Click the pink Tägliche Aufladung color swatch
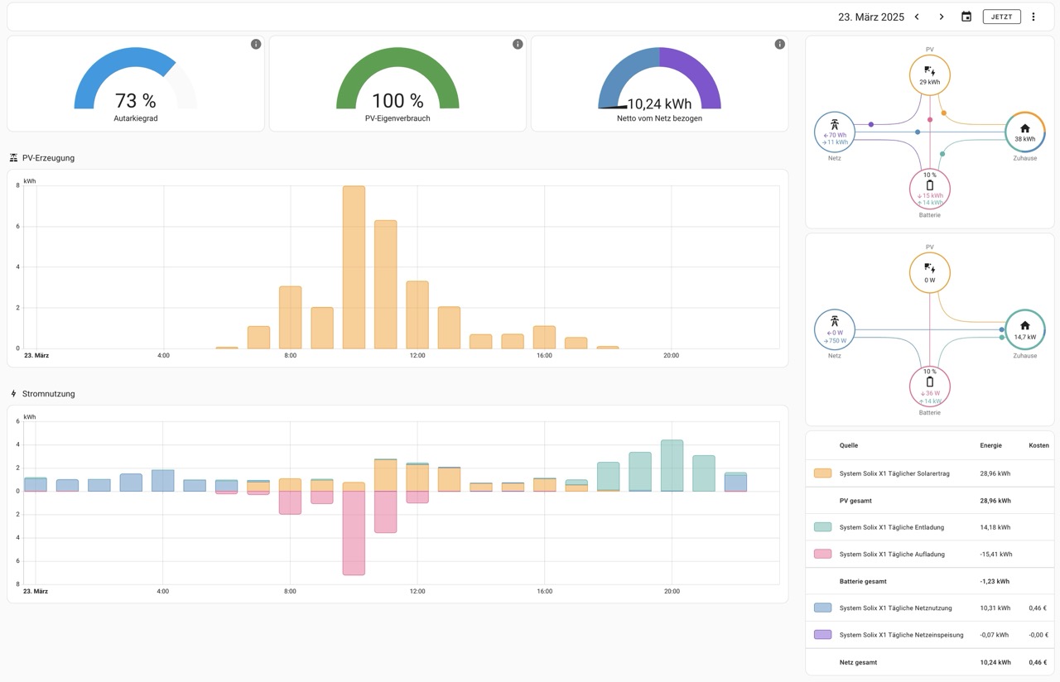 (822, 554)
